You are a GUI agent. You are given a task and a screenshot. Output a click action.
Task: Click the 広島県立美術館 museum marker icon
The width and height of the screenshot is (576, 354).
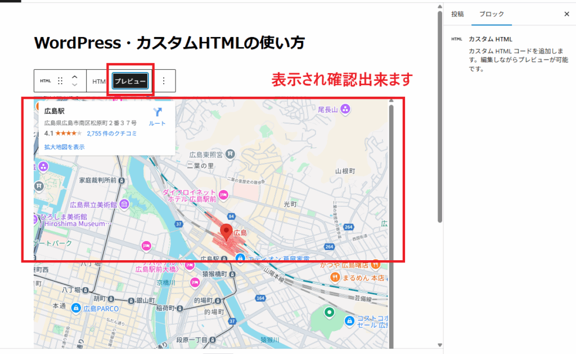click(x=124, y=205)
